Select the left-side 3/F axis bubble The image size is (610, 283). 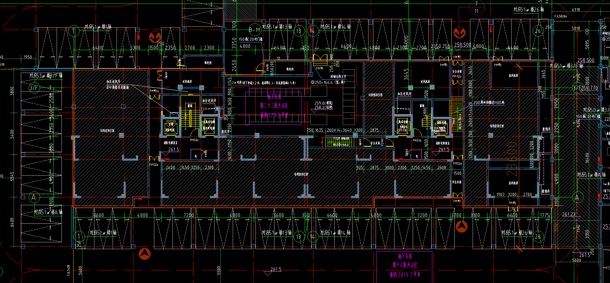click(x=34, y=88)
